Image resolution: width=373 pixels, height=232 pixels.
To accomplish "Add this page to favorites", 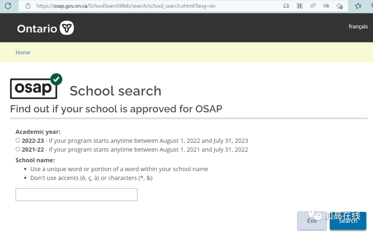I will [x=339, y=6].
